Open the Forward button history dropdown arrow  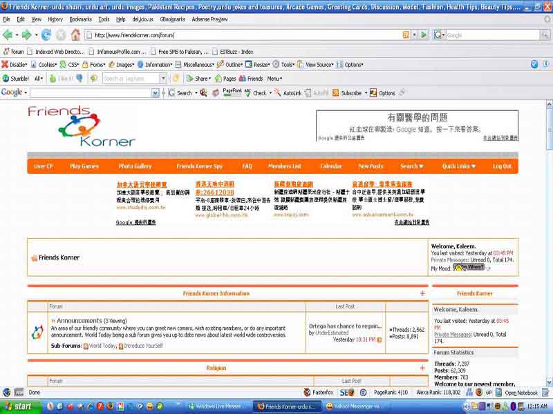pyautogui.click(x=37, y=35)
